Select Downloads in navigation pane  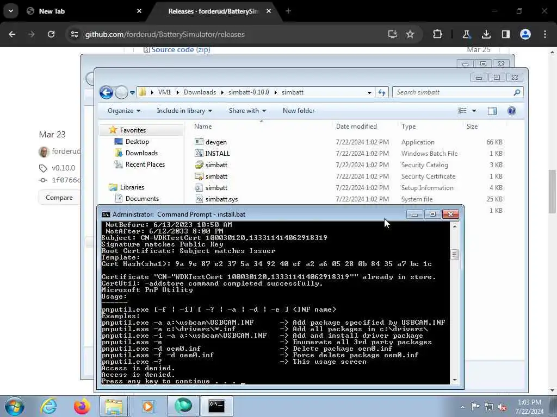coord(141,153)
